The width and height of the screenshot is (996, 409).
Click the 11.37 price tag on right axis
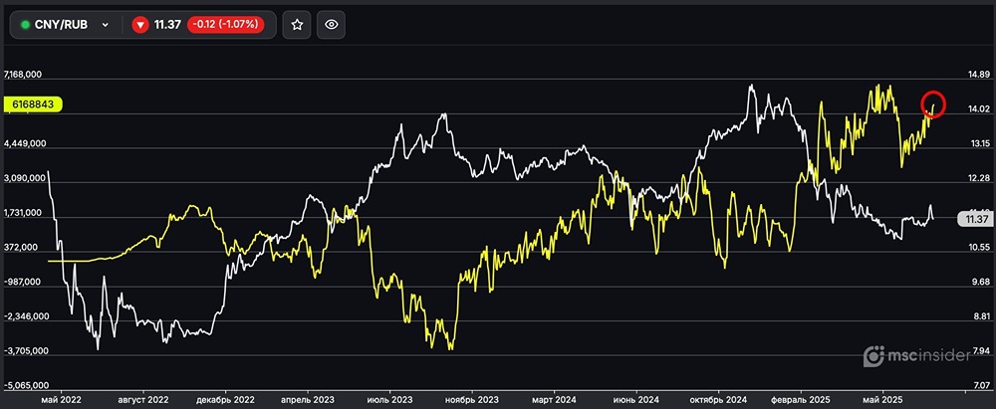tap(974, 219)
